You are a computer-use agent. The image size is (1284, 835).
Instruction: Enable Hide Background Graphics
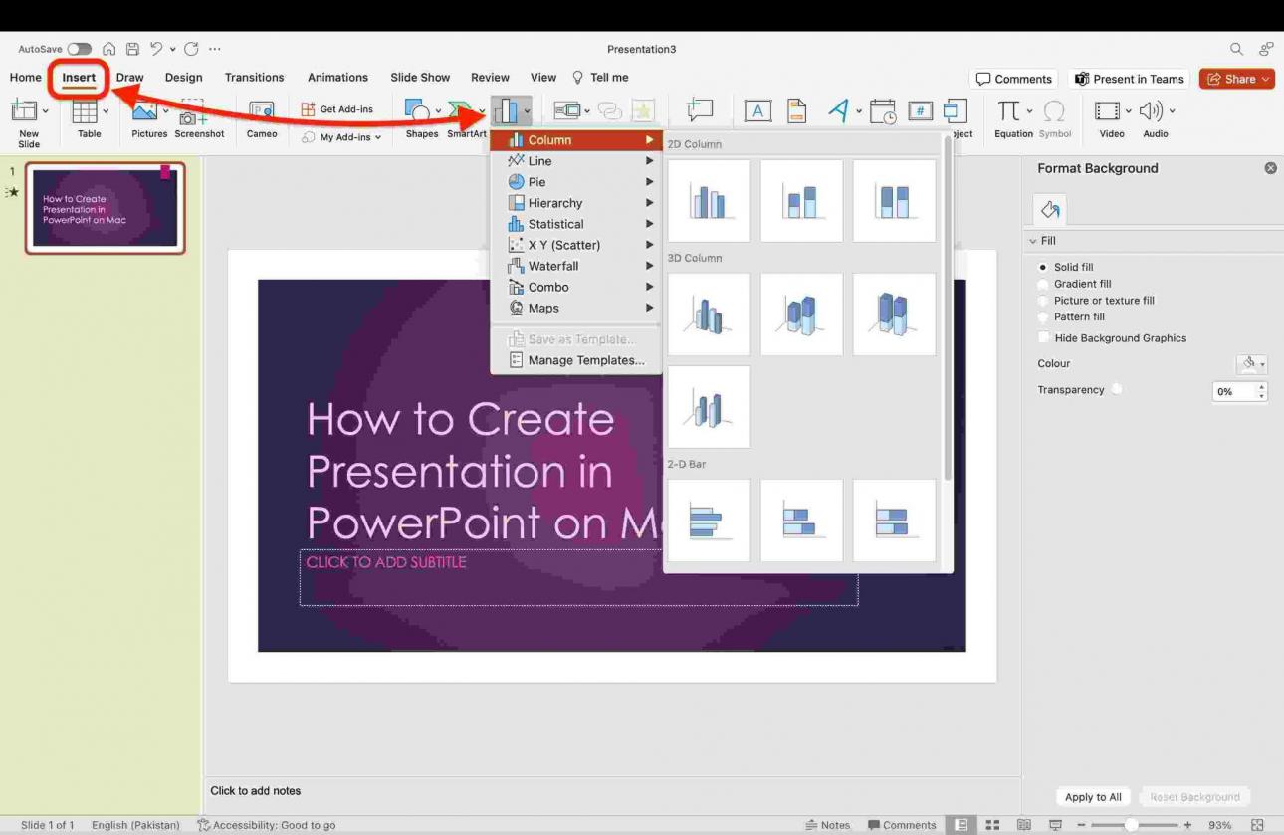[x=1043, y=337]
